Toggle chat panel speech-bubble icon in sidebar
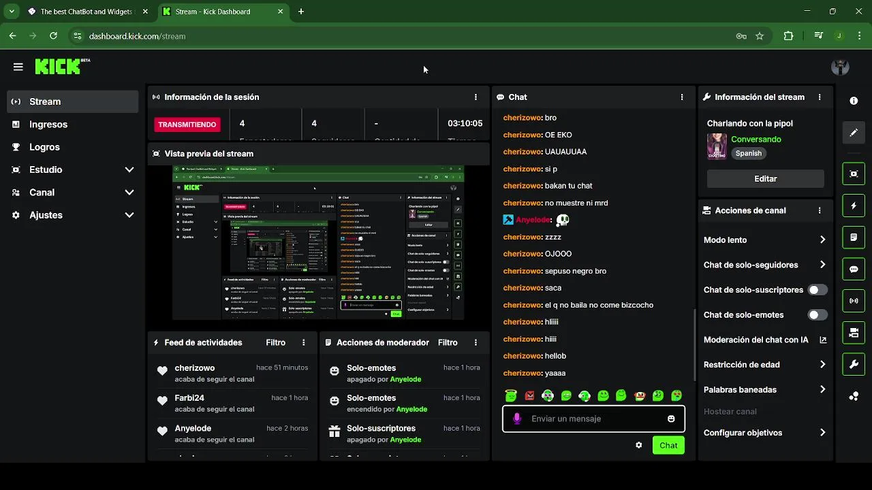Image resolution: width=872 pixels, height=490 pixels. 854,269
